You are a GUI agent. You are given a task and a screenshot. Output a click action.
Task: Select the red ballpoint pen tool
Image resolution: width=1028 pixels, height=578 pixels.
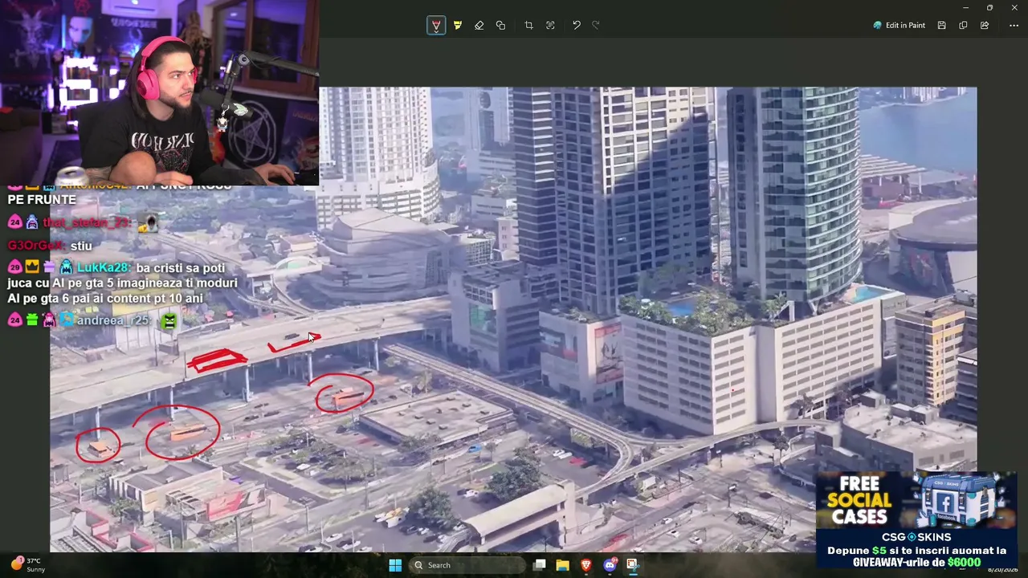[x=436, y=26]
